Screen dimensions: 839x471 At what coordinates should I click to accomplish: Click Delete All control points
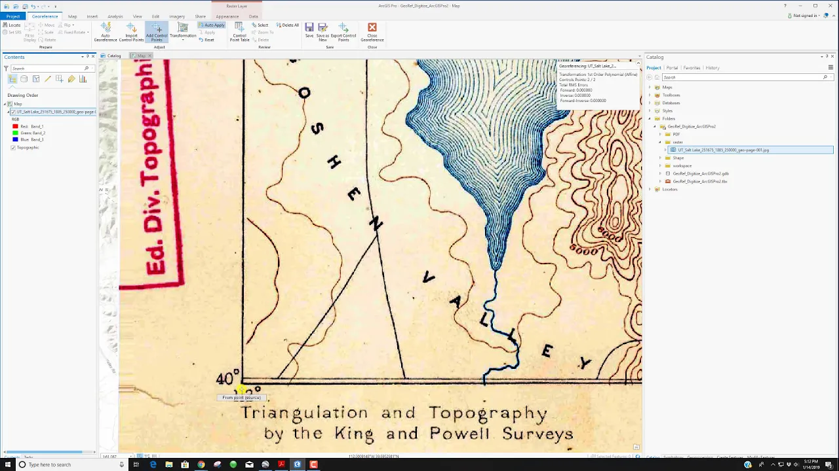pyautogui.click(x=288, y=25)
